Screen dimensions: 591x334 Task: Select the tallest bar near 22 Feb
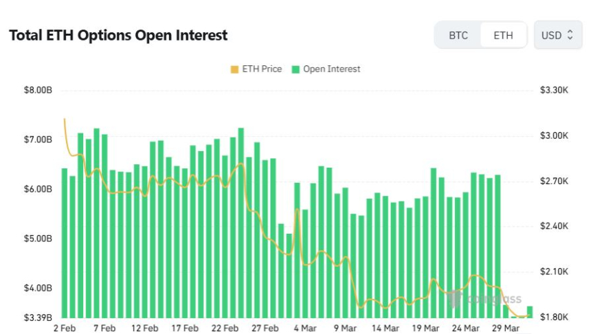(241, 223)
